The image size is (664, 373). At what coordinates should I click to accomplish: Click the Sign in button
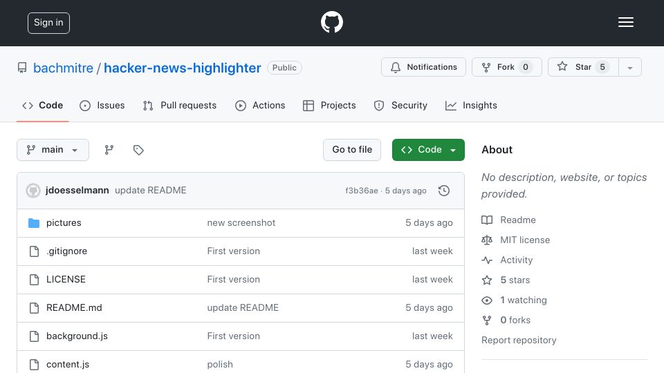[48, 23]
